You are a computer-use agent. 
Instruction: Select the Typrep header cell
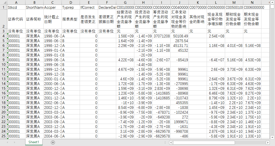(71, 7)
